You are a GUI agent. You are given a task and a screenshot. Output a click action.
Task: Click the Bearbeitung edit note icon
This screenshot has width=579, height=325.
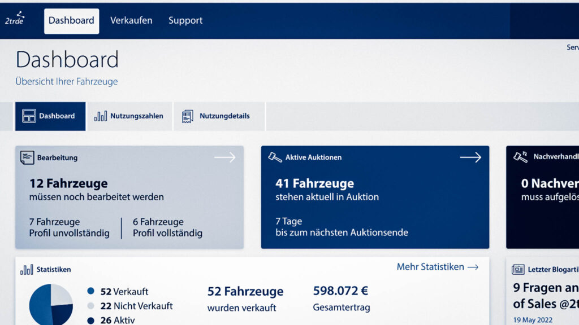[27, 157]
